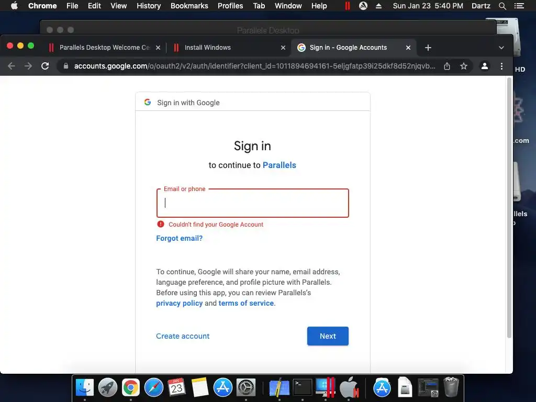
Task: Open the History menu
Action: point(149,6)
